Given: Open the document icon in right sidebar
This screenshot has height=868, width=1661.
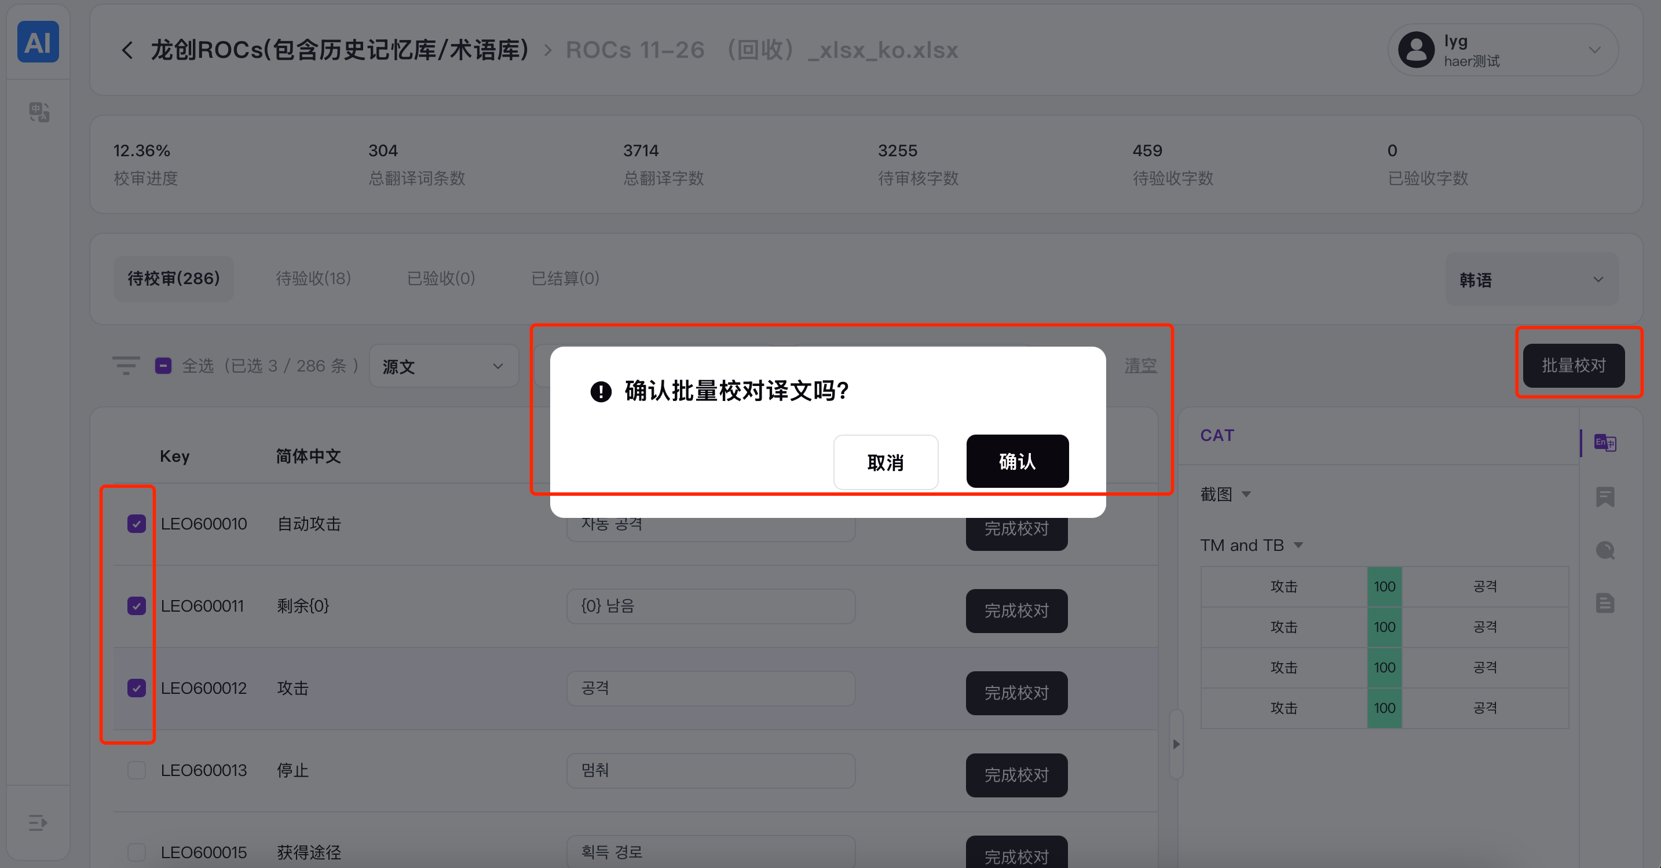Looking at the screenshot, I should 1604,603.
